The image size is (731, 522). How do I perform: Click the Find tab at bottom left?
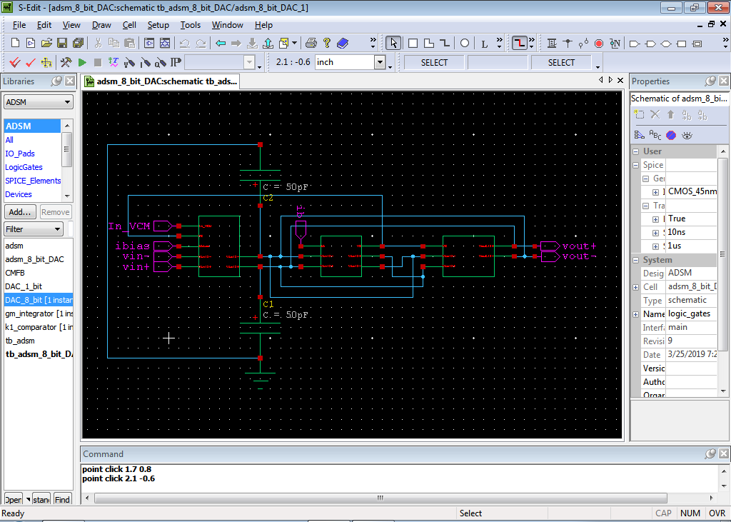[62, 499]
